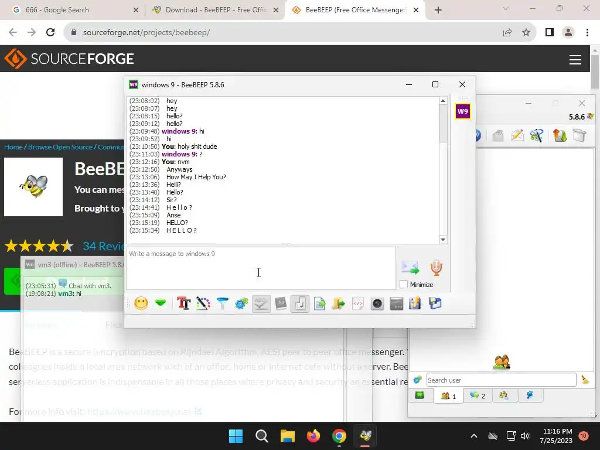
Task: Open a new Chrome tab
Action: click(x=438, y=10)
